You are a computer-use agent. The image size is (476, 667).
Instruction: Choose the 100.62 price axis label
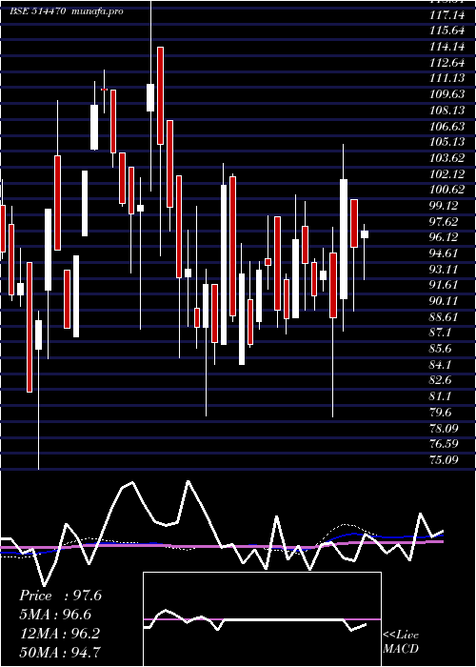click(x=446, y=190)
